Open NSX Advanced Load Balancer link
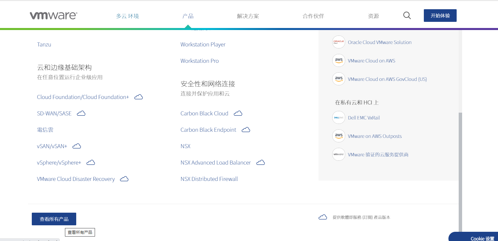The image size is (498, 241). point(216,162)
